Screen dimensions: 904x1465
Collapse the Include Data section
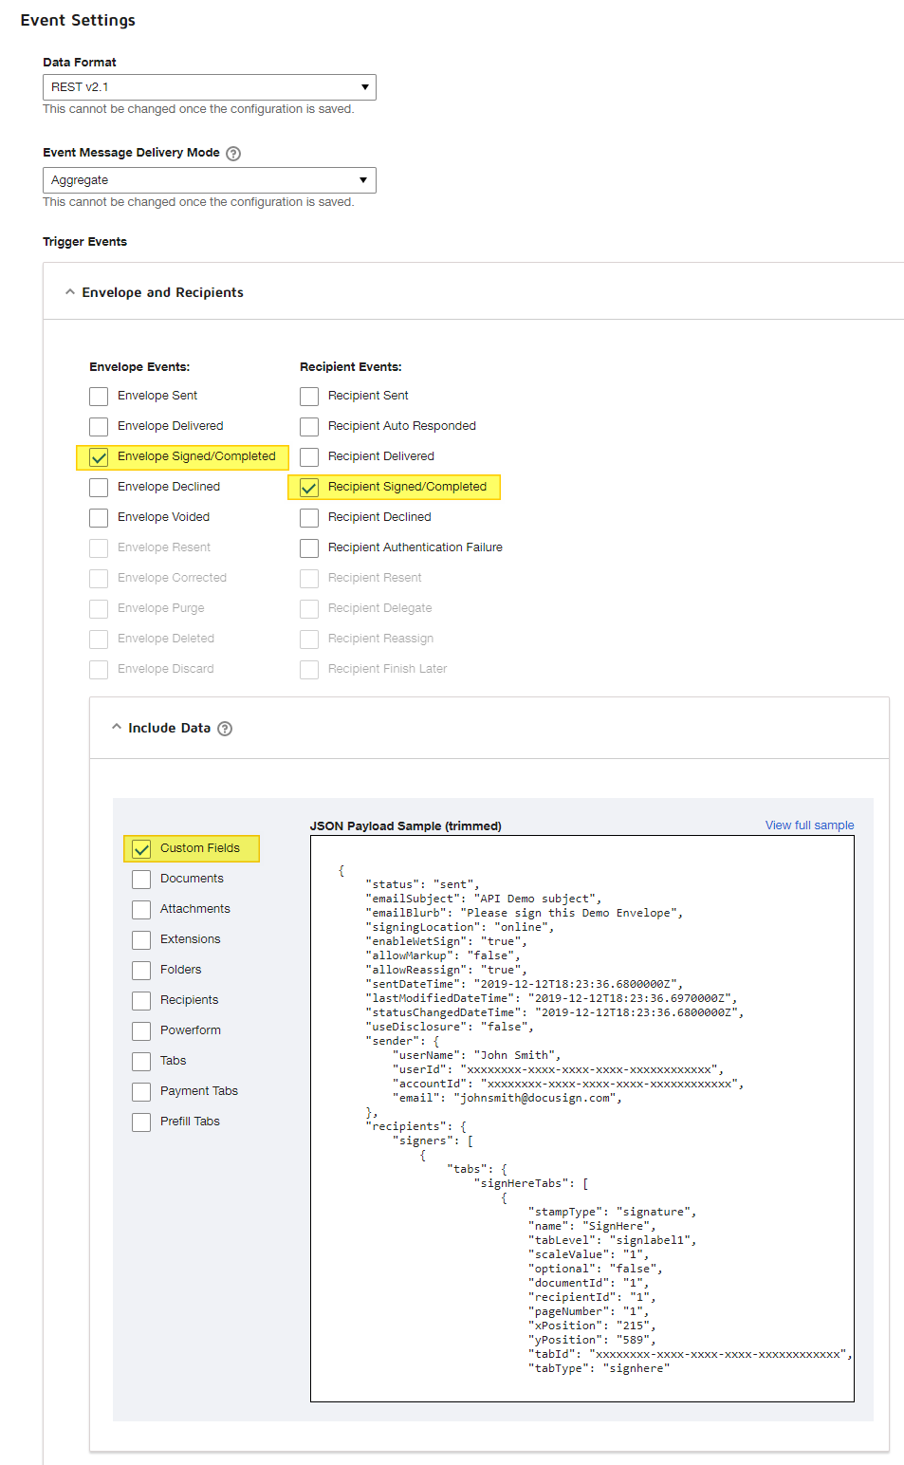117,728
